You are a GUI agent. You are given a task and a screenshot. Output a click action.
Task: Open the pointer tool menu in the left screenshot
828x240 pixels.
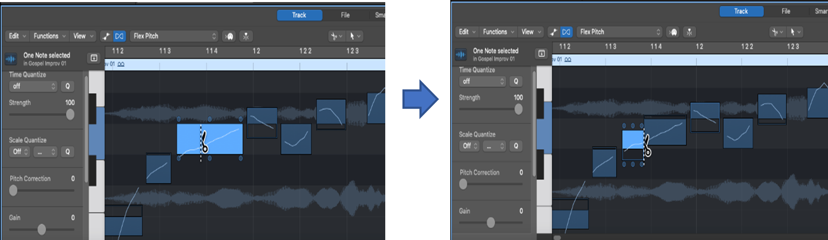point(354,36)
